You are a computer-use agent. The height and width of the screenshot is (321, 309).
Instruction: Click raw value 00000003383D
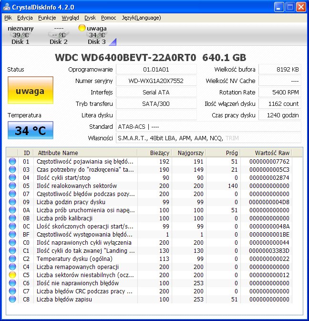pyautogui.click(x=269, y=250)
